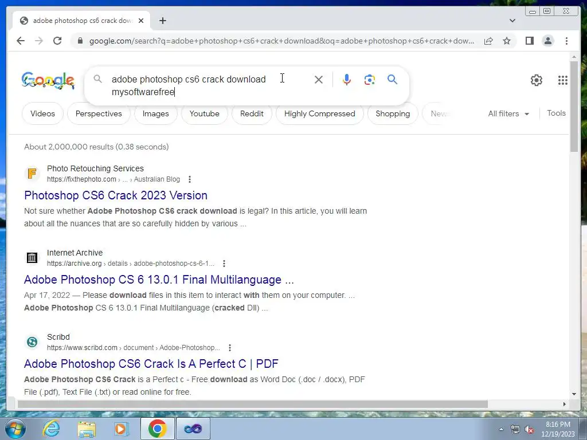Viewport: 587px width, 440px height.
Task: Launch Internet Explorer from the taskbar
Action: pos(51,429)
